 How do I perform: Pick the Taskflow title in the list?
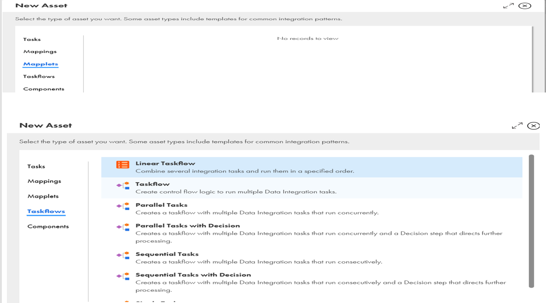tap(152, 184)
